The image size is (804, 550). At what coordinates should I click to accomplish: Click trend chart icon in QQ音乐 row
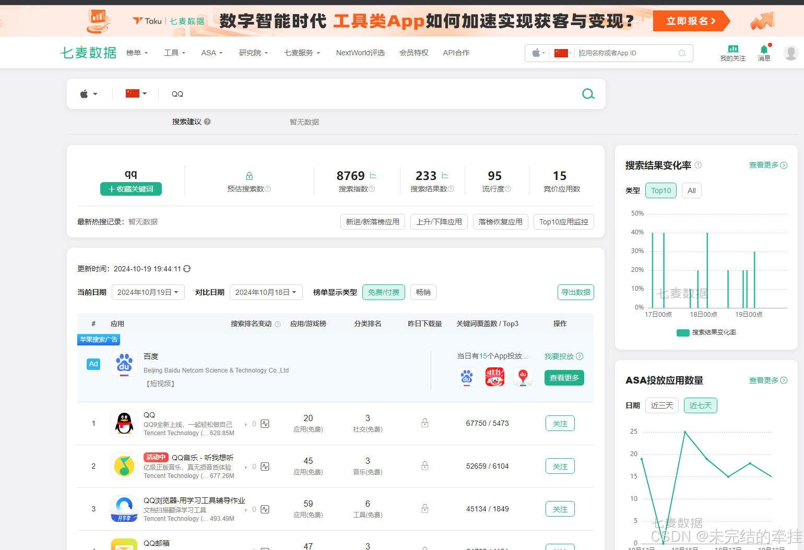265,467
